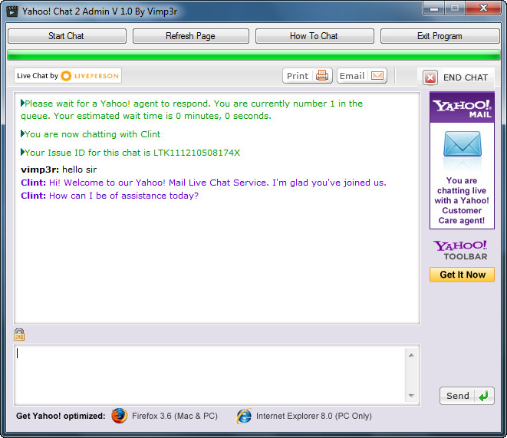The image size is (507, 438).
Task: Click the message box scroll up arrow
Action: click(x=411, y=355)
